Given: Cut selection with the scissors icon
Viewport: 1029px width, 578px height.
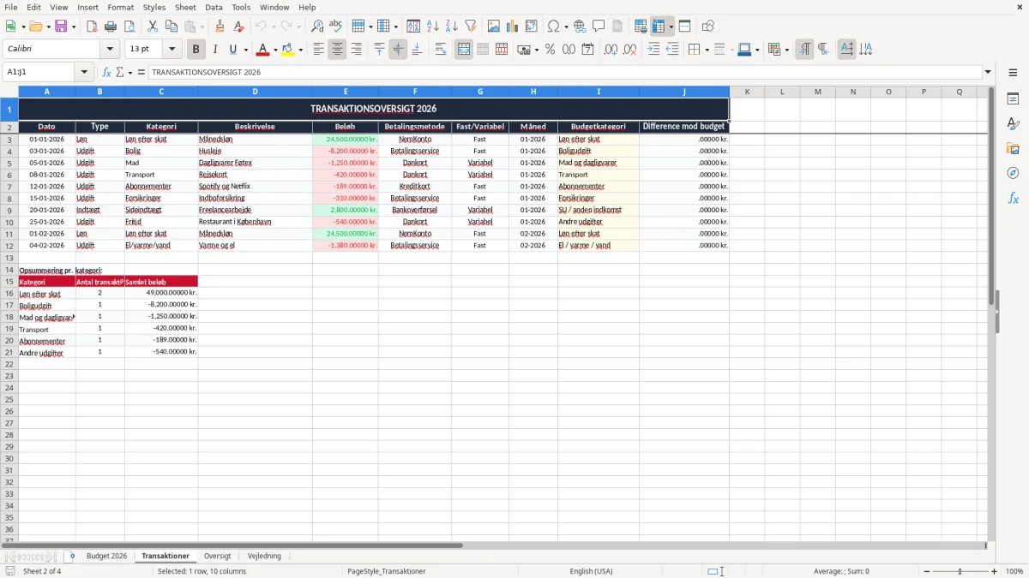Looking at the screenshot, I should tap(152, 27).
